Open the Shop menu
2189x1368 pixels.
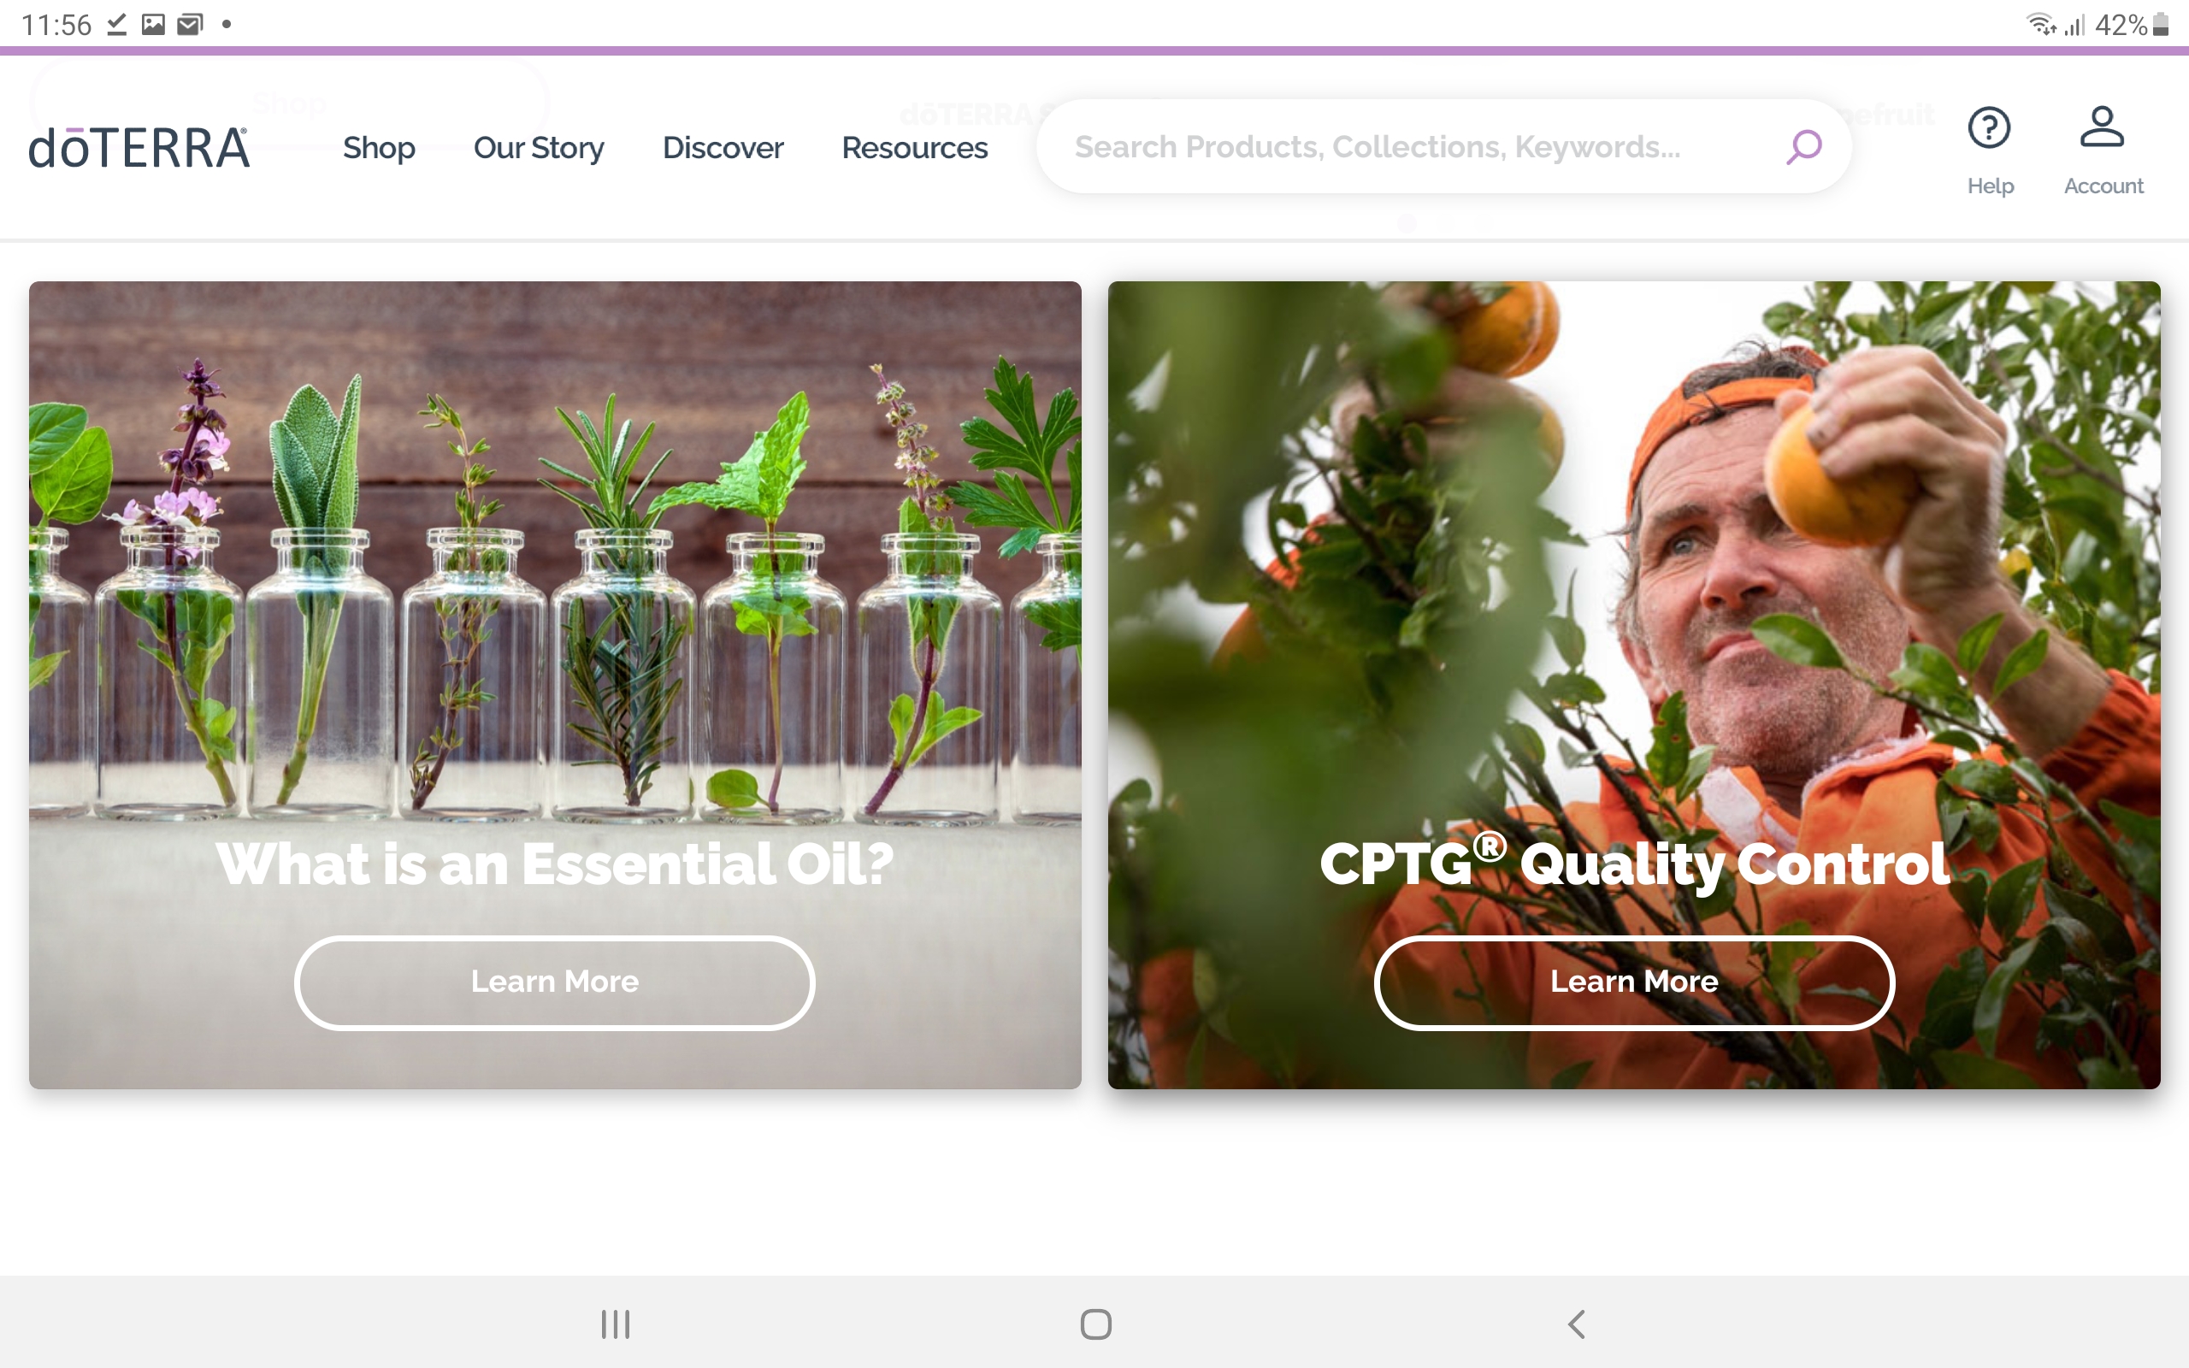point(379,147)
